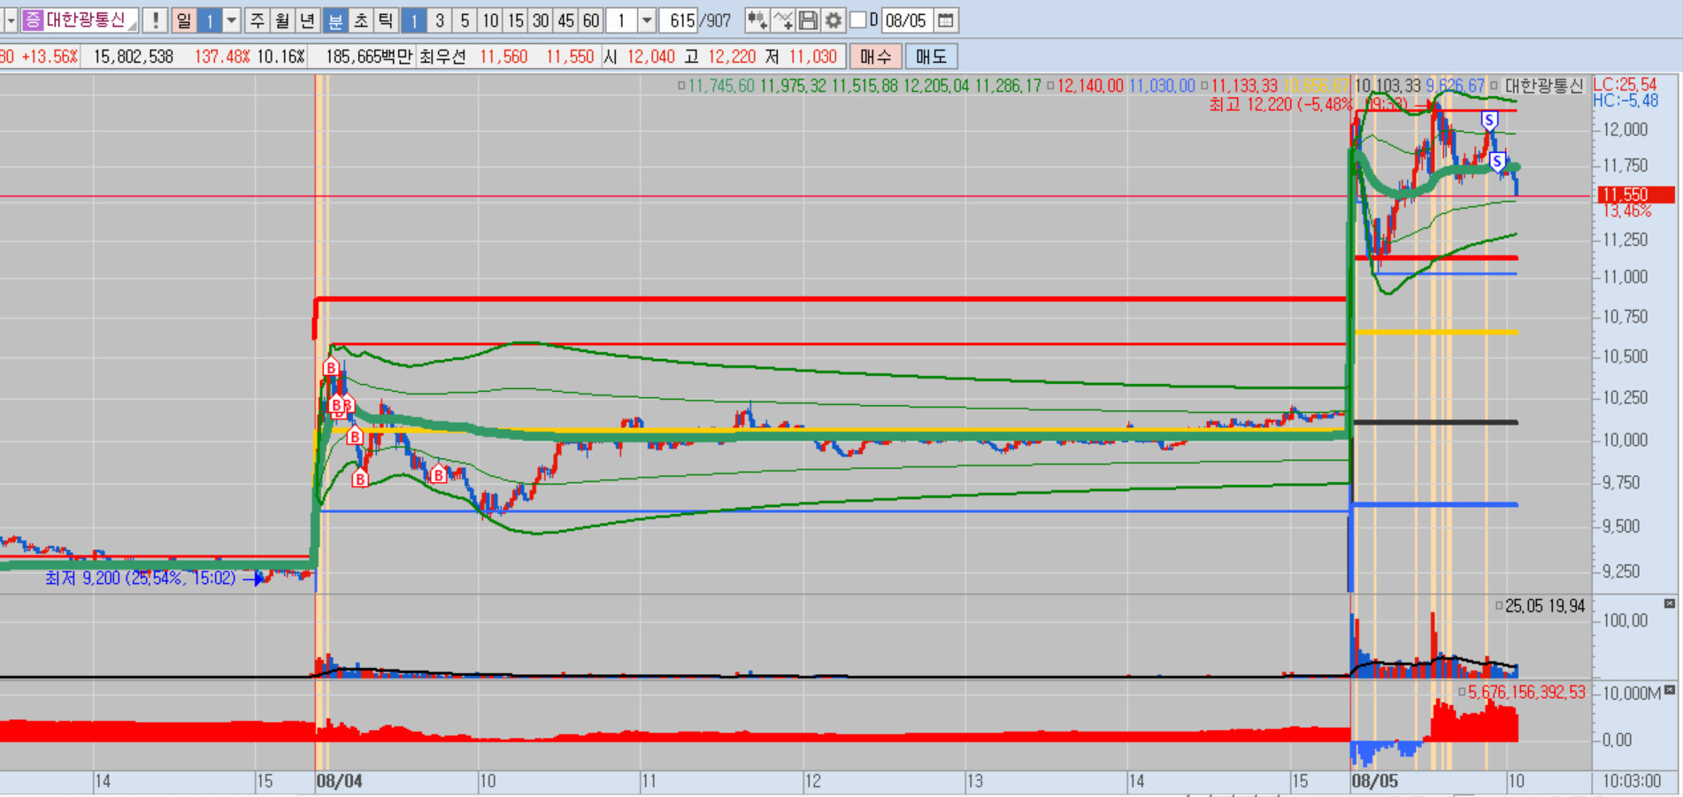Select the legend marker before 11,745,60
This screenshot has width=1683, height=797.
pos(681,86)
